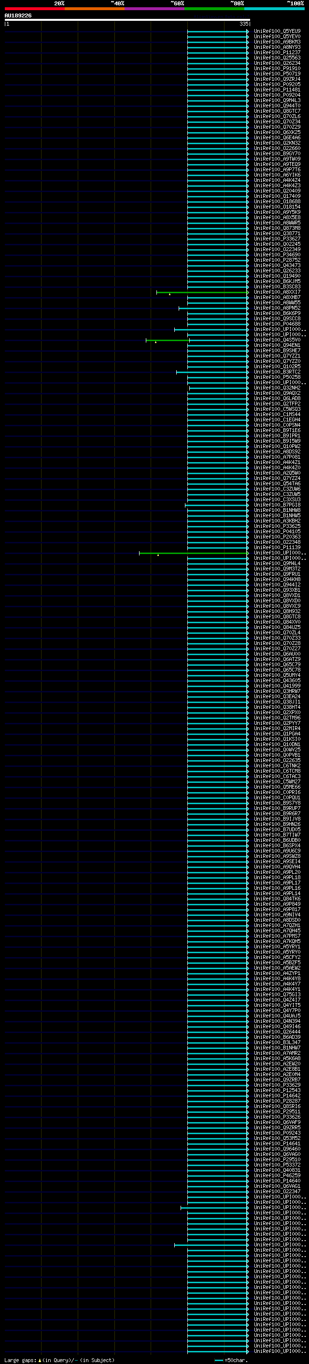Select hit label UniRef100_P33627
Viewport: 309px width, 1364px height.
(277, 239)
